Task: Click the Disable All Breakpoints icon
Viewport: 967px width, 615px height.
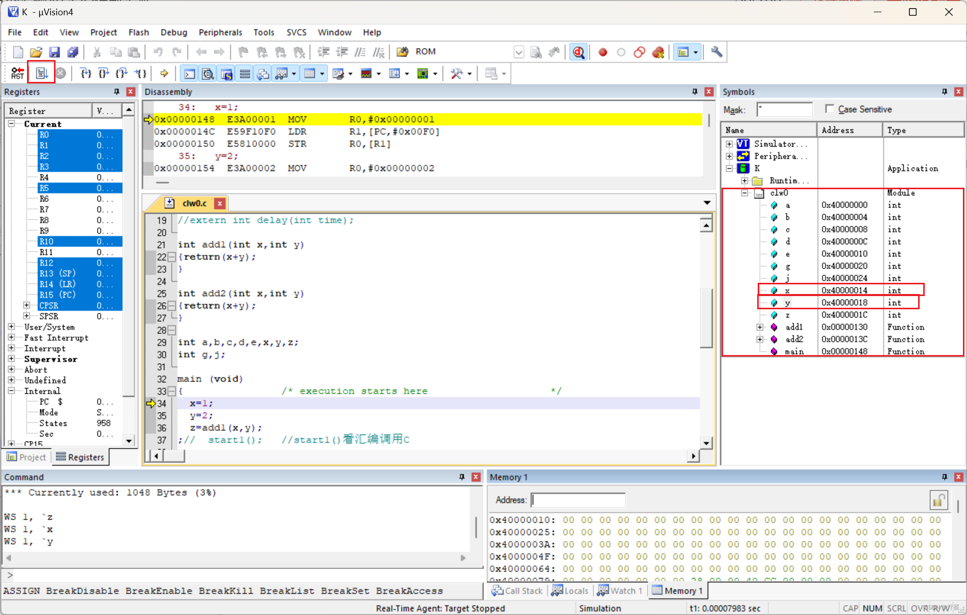Action: point(640,52)
